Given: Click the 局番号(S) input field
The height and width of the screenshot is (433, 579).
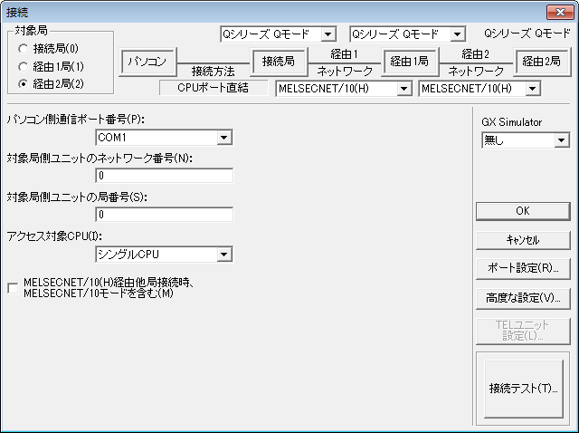Looking at the screenshot, I should tap(164, 215).
